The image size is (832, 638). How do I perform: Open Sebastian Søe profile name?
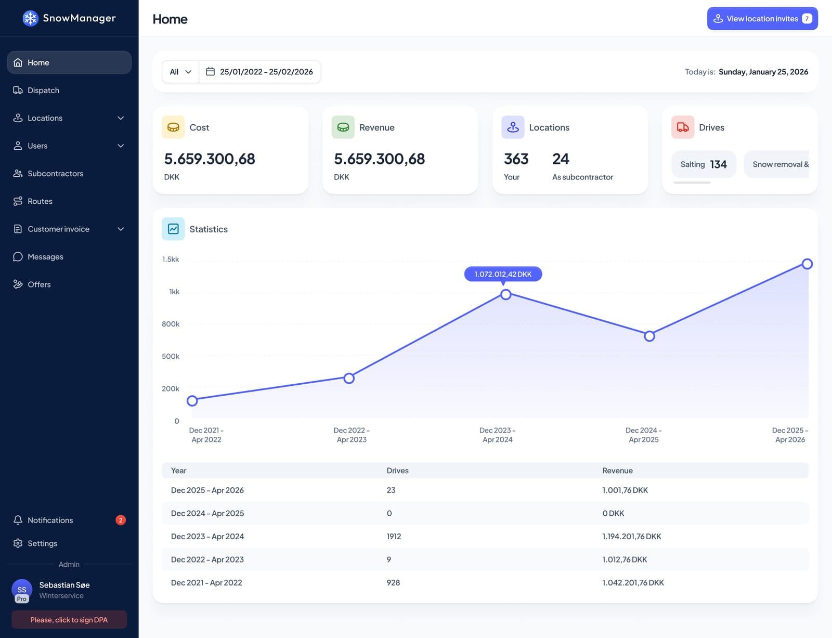pos(64,585)
